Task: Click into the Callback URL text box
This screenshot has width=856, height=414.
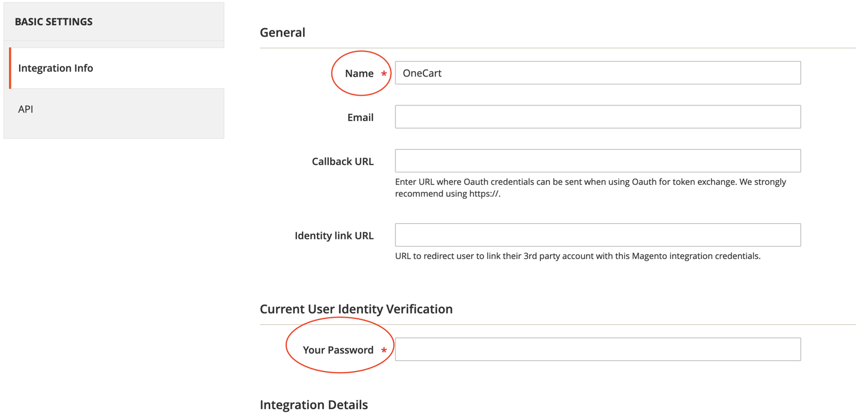Action: [x=597, y=161]
